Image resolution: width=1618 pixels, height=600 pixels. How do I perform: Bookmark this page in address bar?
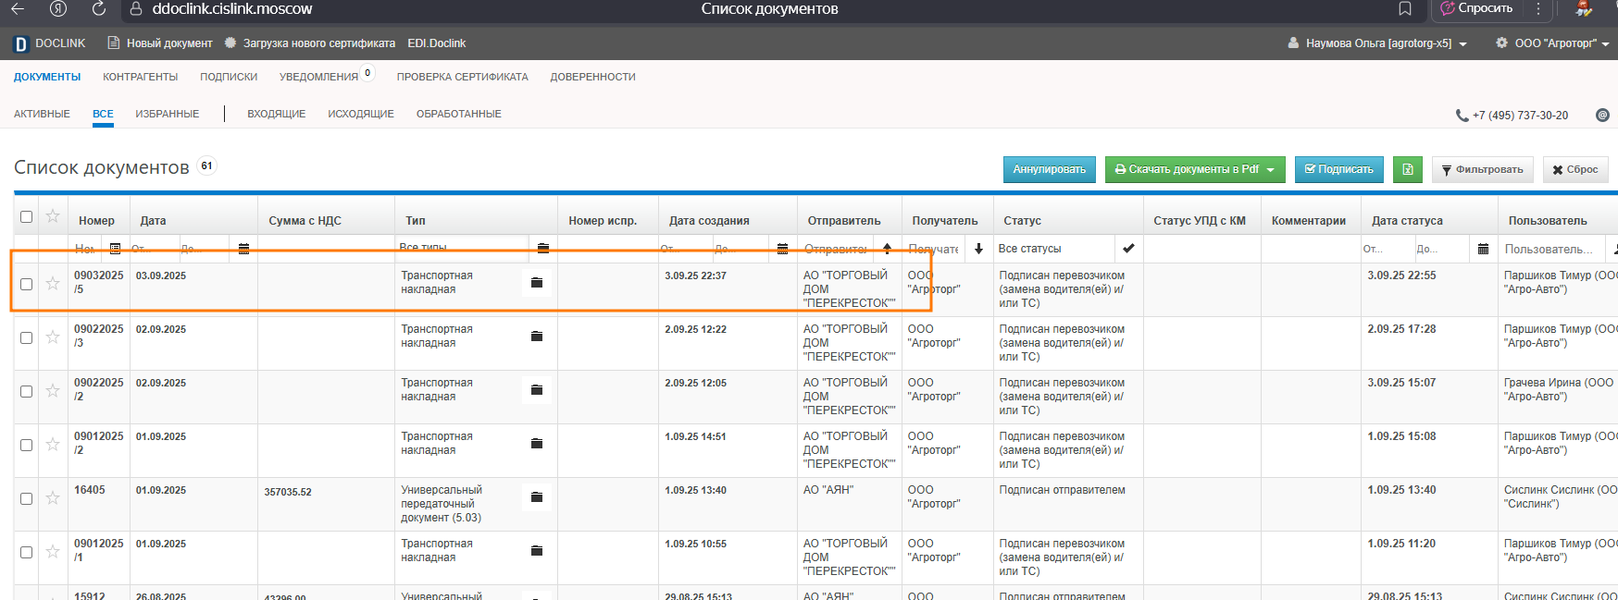click(x=1405, y=9)
